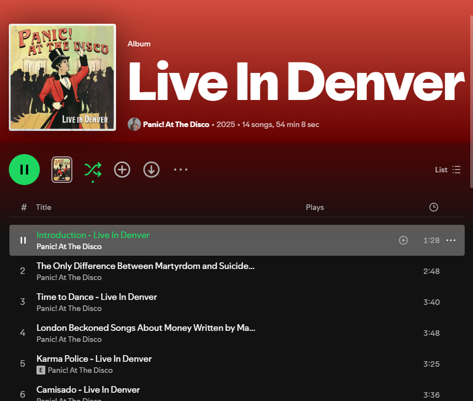The width and height of the screenshot is (473, 401).
Task: Toggle shuffle mode off
Action: point(93,170)
